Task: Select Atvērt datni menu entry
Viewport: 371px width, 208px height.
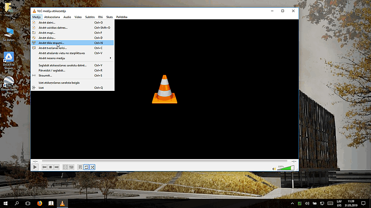Action: point(73,23)
